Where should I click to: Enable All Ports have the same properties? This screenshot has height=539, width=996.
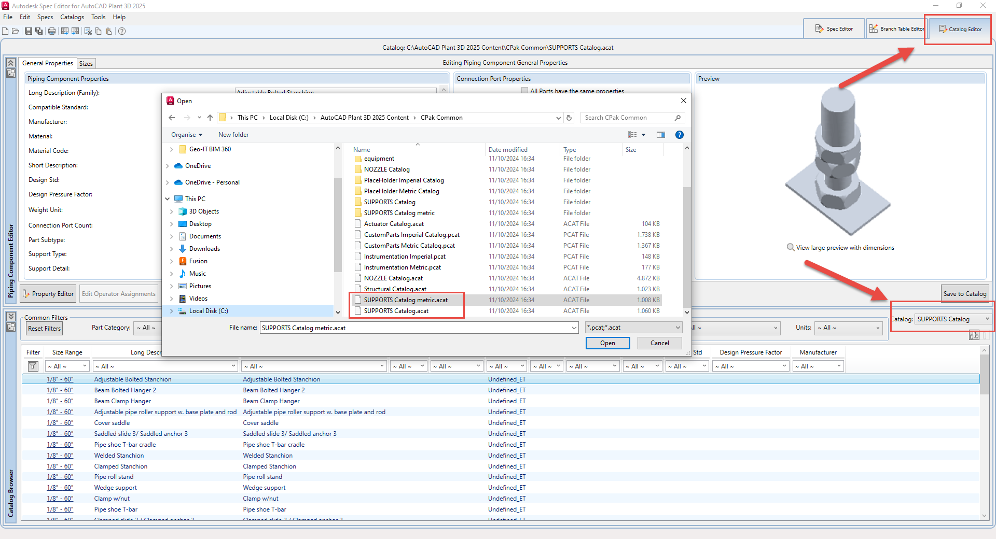coord(525,90)
